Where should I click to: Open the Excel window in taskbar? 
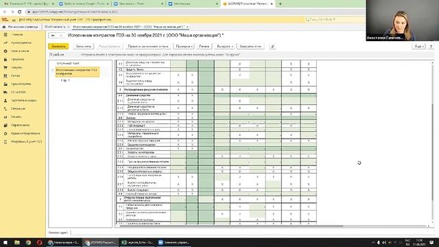137,242
